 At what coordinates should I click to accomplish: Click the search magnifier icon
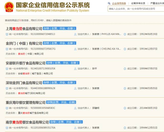coord(109,3)
